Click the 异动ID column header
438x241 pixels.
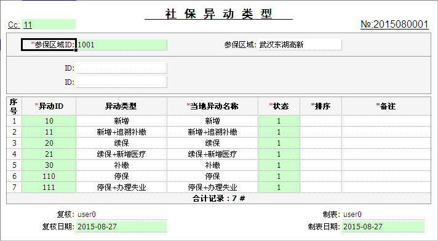(x=49, y=106)
